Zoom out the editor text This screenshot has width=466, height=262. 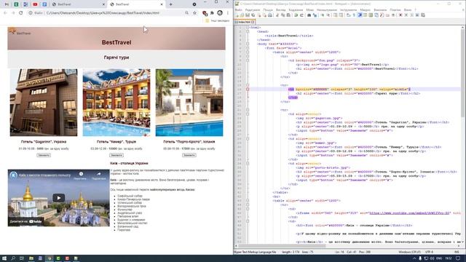(x=328, y=15)
